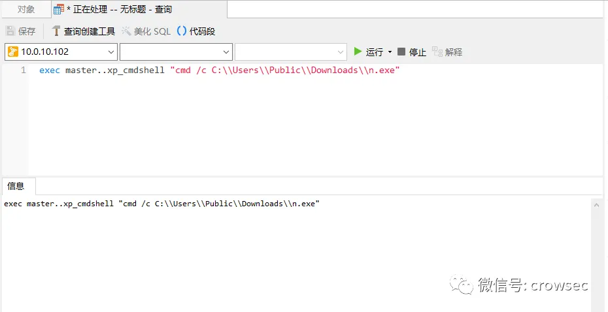Expand the arrow next to 运行
The height and width of the screenshot is (312, 608).
[x=390, y=52]
